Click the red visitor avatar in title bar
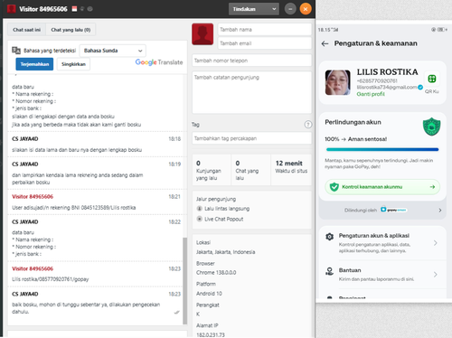 (12, 9)
